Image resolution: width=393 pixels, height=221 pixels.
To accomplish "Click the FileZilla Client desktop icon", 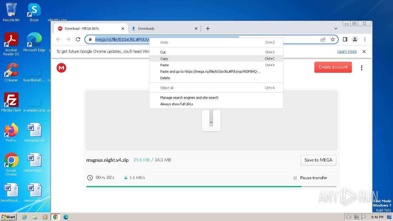I will click(11, 102).
